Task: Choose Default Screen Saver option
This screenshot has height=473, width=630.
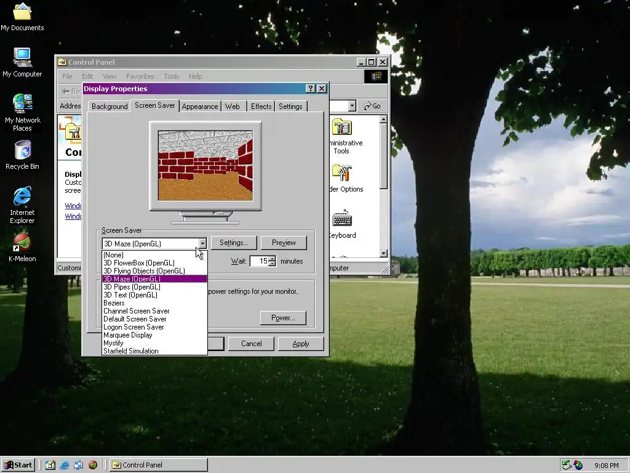Action: coord(154,319)
